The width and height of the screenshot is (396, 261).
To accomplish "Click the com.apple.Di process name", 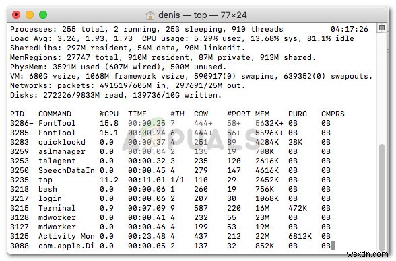I will point(67,246).
